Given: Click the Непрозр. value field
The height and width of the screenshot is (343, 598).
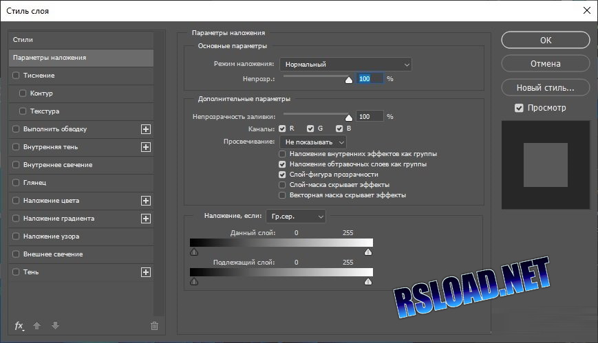Looking at the screenshot, I should click(370, 79).
